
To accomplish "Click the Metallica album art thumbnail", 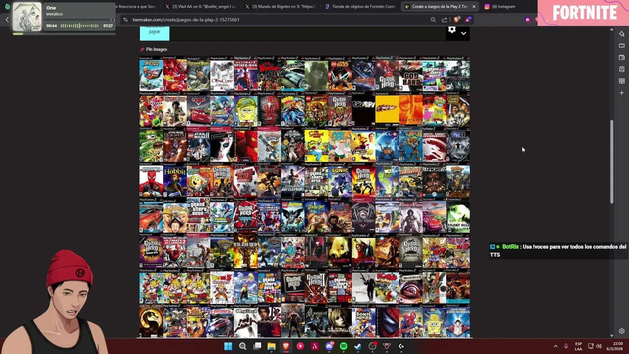I will (x=27, y=17).
